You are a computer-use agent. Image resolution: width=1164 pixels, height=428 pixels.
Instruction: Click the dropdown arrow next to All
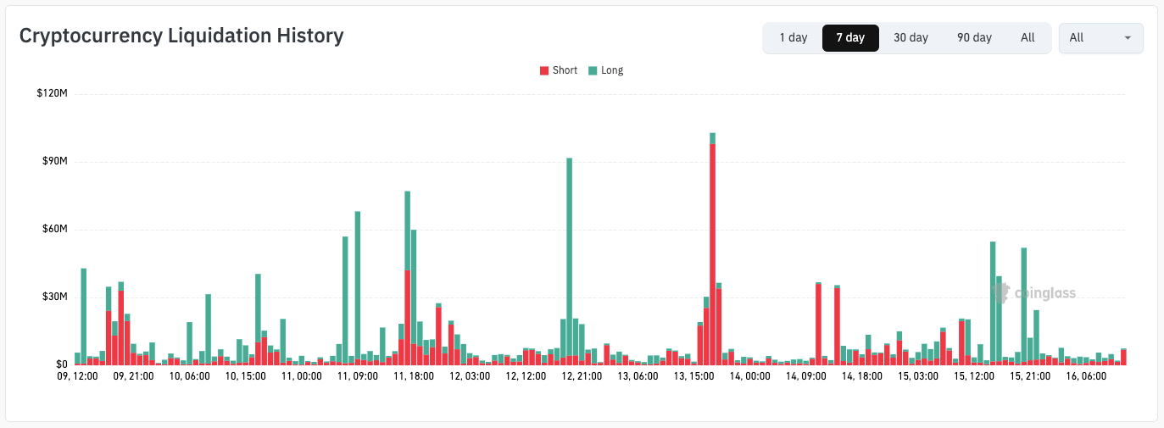[1128, 38]
